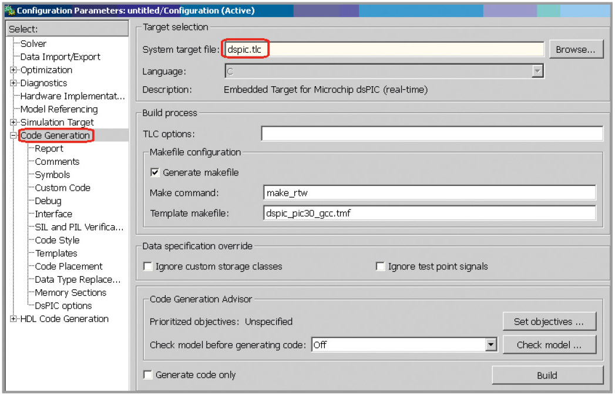Click Set objectives button
The image size is (615, 396).
[x=549, y=321]
